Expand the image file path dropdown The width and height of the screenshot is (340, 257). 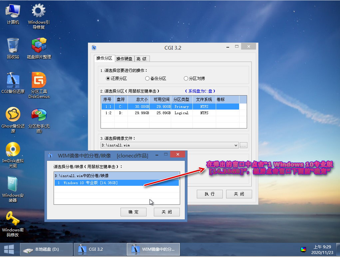236,145
